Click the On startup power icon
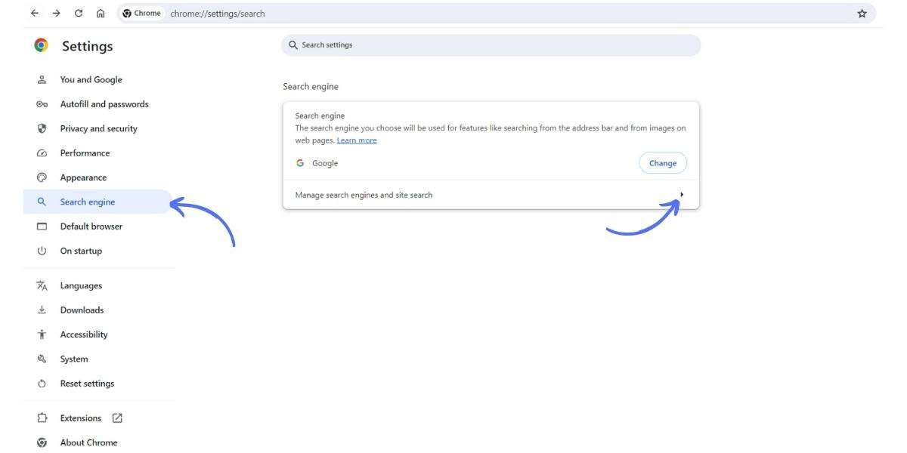This screenshot has width=907, height=453. point(42,251)
